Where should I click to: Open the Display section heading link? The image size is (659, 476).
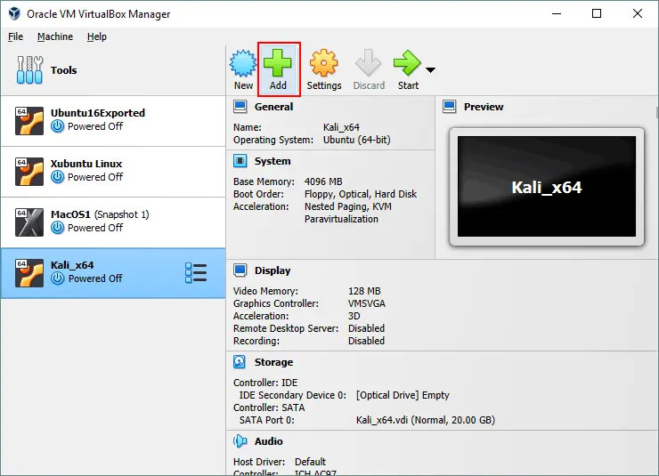[273, 270]
